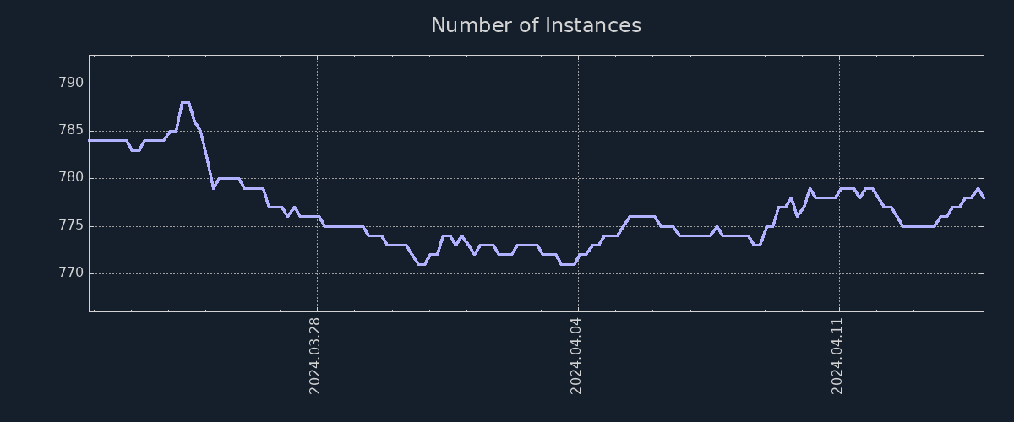Viewport: 1014px width, 422px height.
Task: Click the 790 y-axis label
Action: (x=70, y=84)
